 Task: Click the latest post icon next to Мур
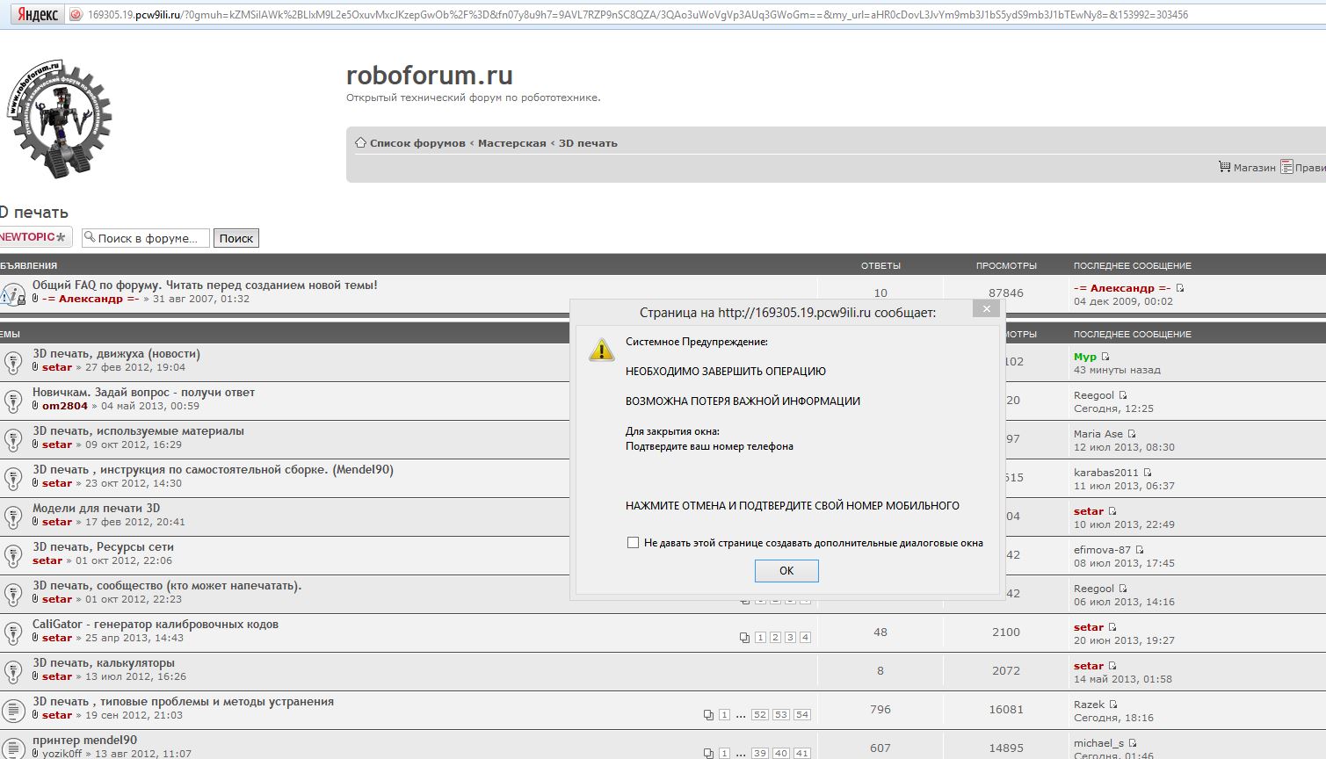(1105, 357)
